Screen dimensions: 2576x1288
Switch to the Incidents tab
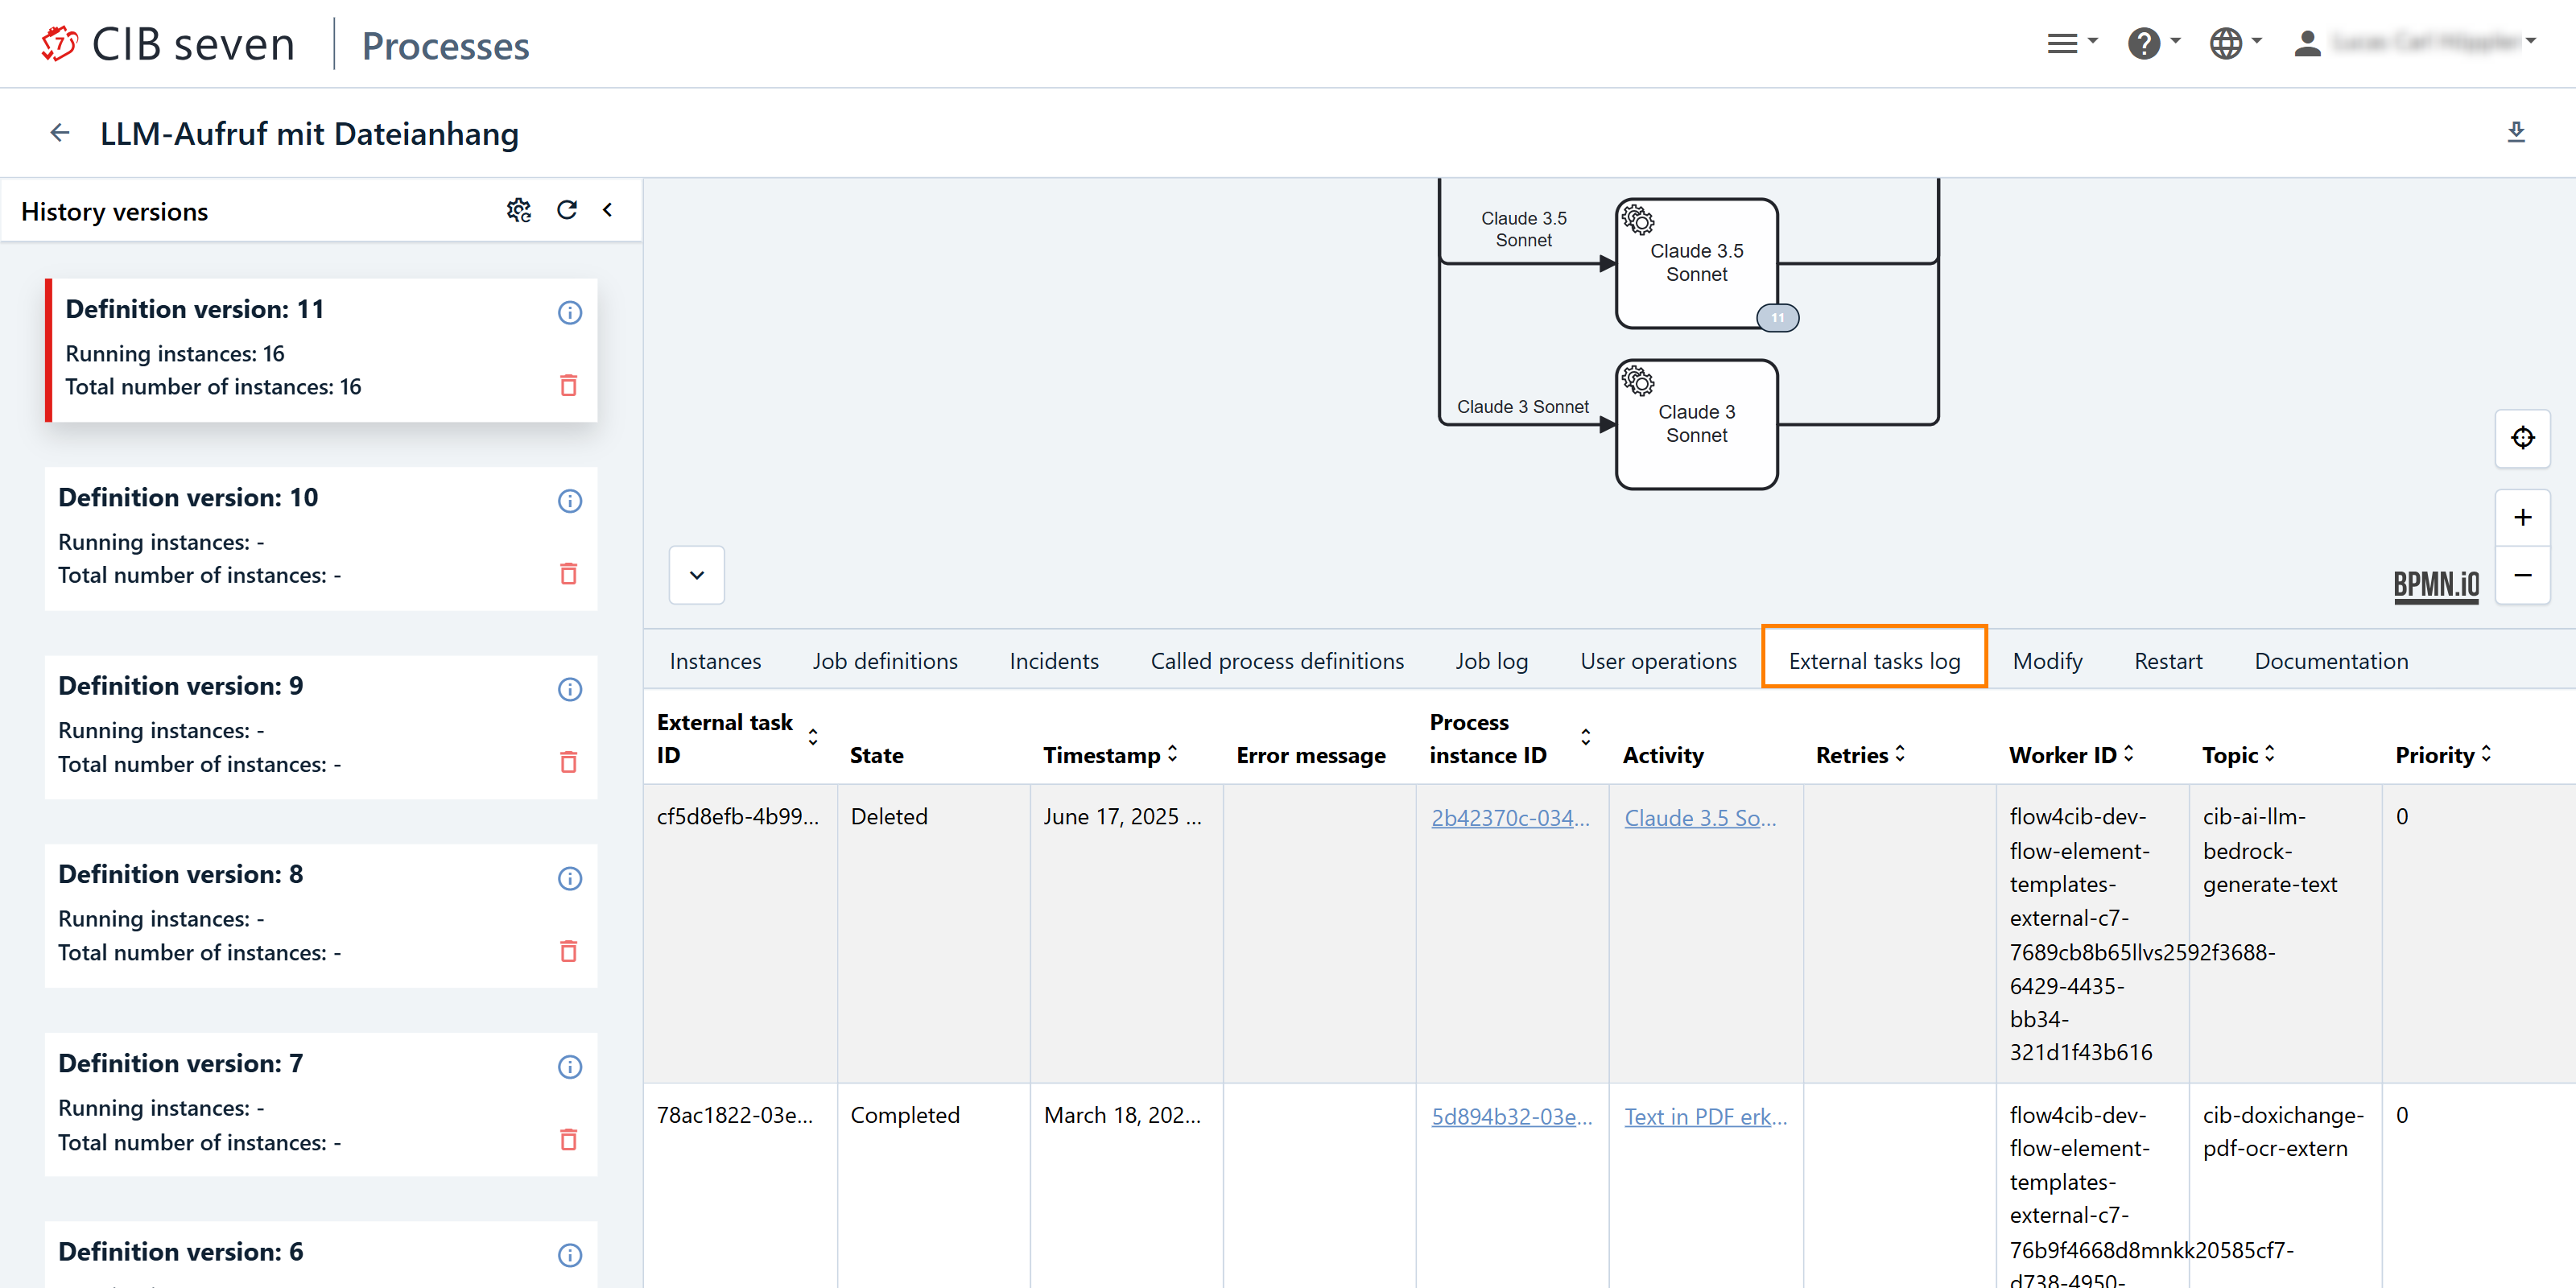[x=1053, y=661]
